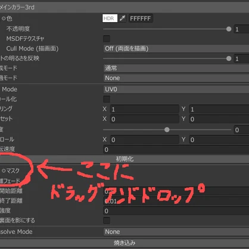The width and height of the screenshot is (249, 249).
Task: Edit offset Y field in セット row
Action: tap(219, 119)
